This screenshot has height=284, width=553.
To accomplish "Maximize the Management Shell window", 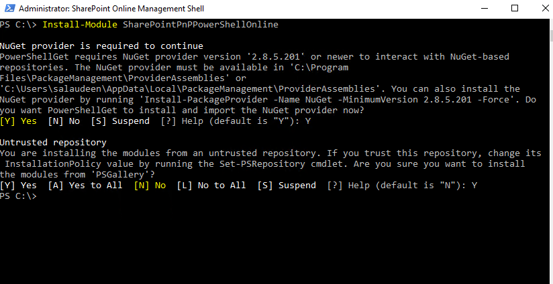I will point(515,9).
